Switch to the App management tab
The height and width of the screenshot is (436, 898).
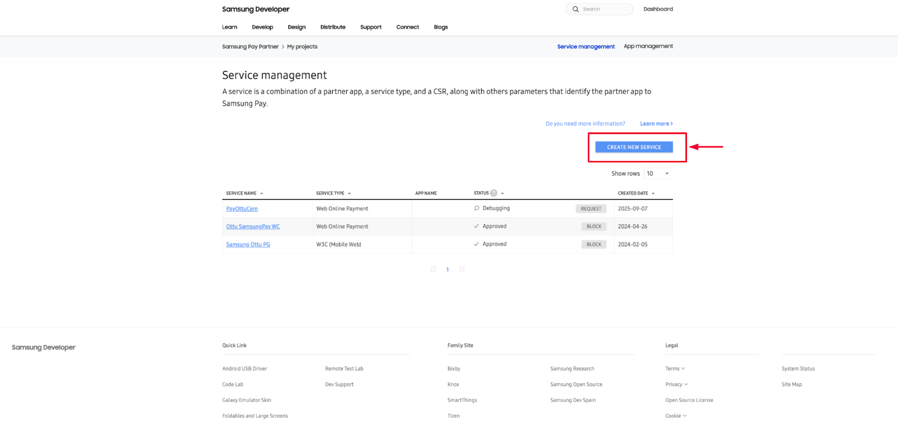point(648,47)
